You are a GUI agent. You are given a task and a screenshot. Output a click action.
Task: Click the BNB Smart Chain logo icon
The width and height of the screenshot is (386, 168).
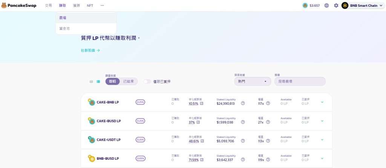pos(345,5)
